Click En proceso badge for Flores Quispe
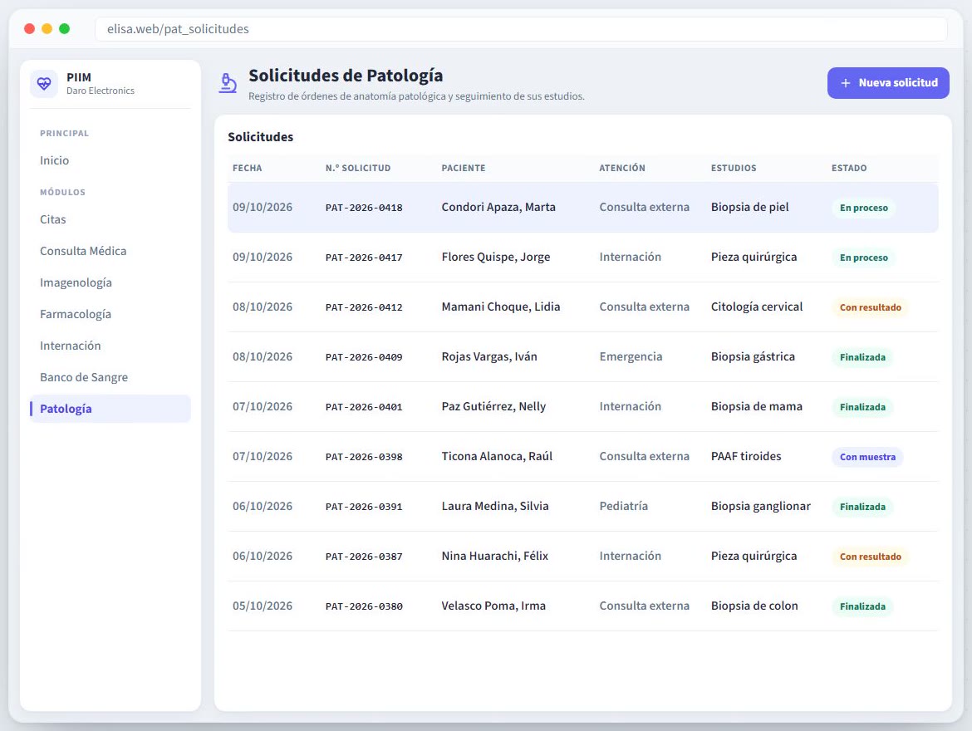Image resolution: width=972 pixels, height=731 pixels. click(x=863, y=258)
